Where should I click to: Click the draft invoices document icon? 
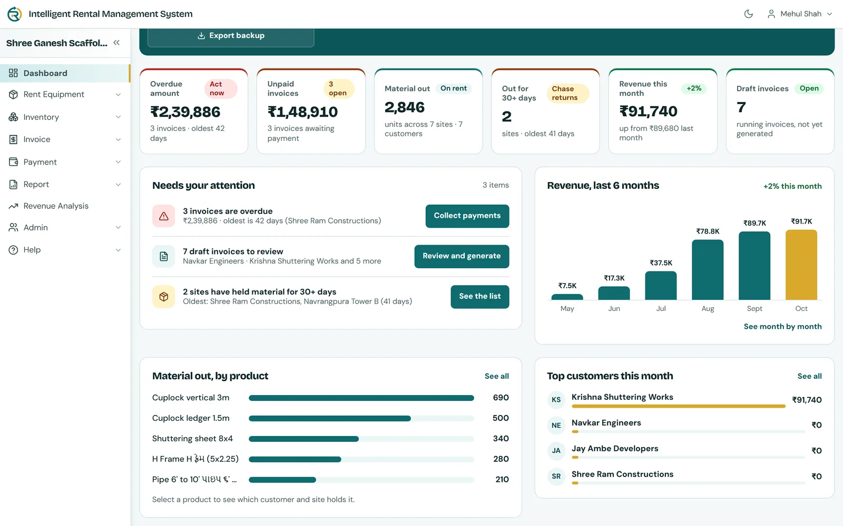(x=164, y=257)
